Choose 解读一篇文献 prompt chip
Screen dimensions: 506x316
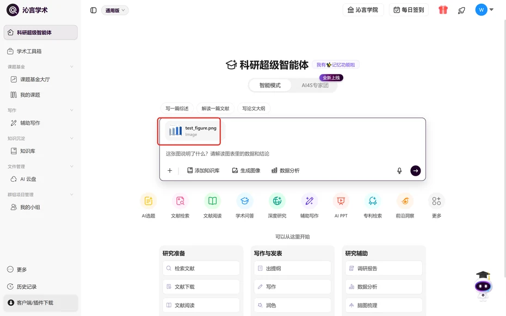click(215, 108)
